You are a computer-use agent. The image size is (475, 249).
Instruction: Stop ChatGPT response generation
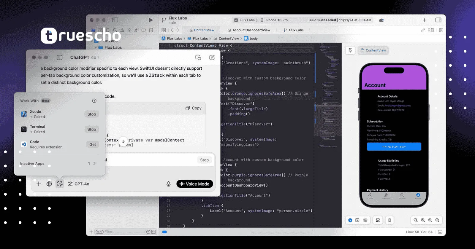click(x=204, y=160)
